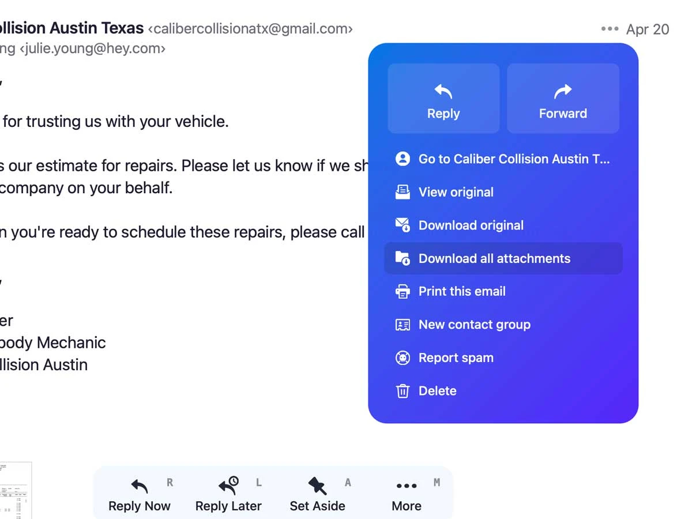
Task: Choose Download original
Action: coord(503,225)
